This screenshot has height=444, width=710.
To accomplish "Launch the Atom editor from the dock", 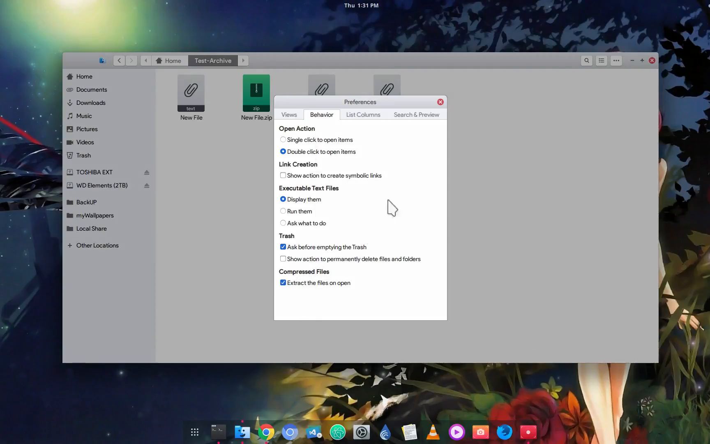I will (x=337, y=432).
